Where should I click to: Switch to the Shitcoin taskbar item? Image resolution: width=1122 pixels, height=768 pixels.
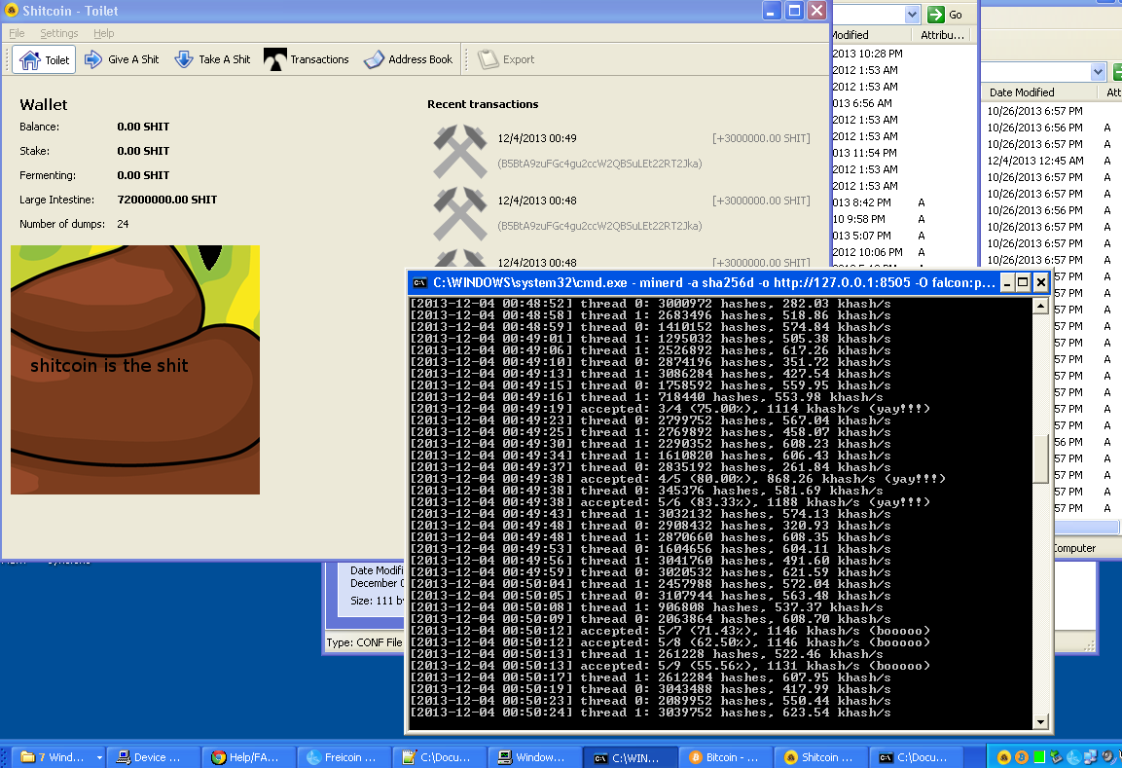(820, 757)
